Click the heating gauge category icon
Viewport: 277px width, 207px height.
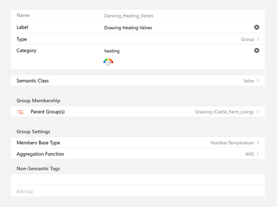[108, 62]
